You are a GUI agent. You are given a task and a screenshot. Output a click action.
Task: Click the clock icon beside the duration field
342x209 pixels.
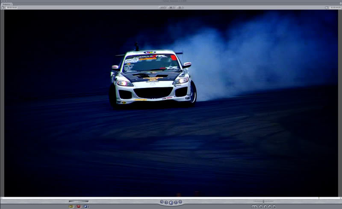point(3,8)
